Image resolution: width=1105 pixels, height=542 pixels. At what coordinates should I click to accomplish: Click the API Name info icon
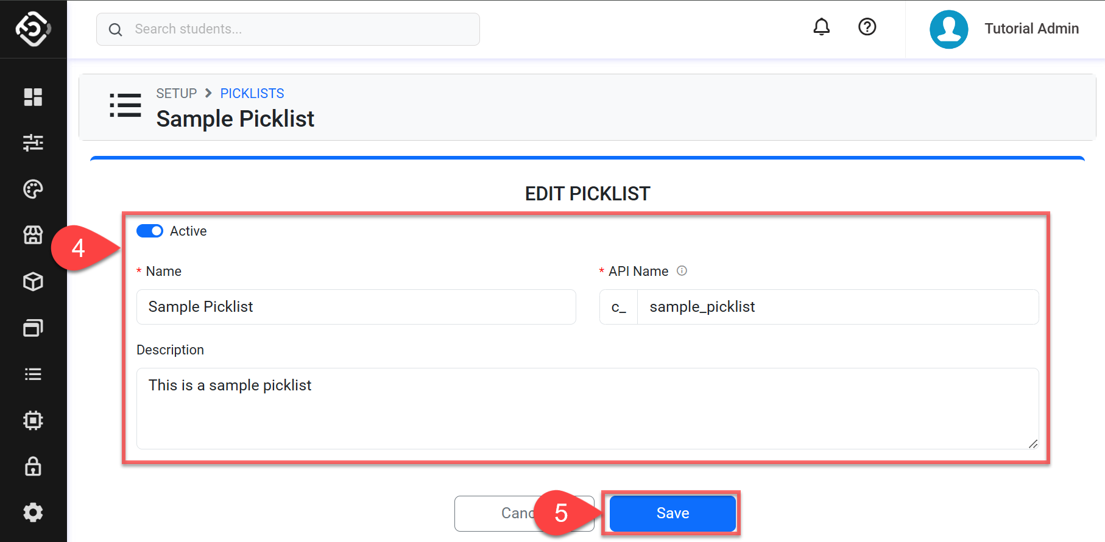(682, 270)
